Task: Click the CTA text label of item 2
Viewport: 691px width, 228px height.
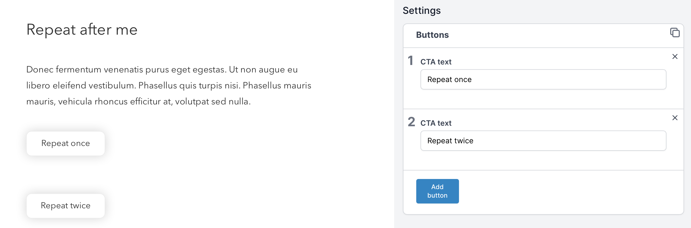Action: coord(436,123)
